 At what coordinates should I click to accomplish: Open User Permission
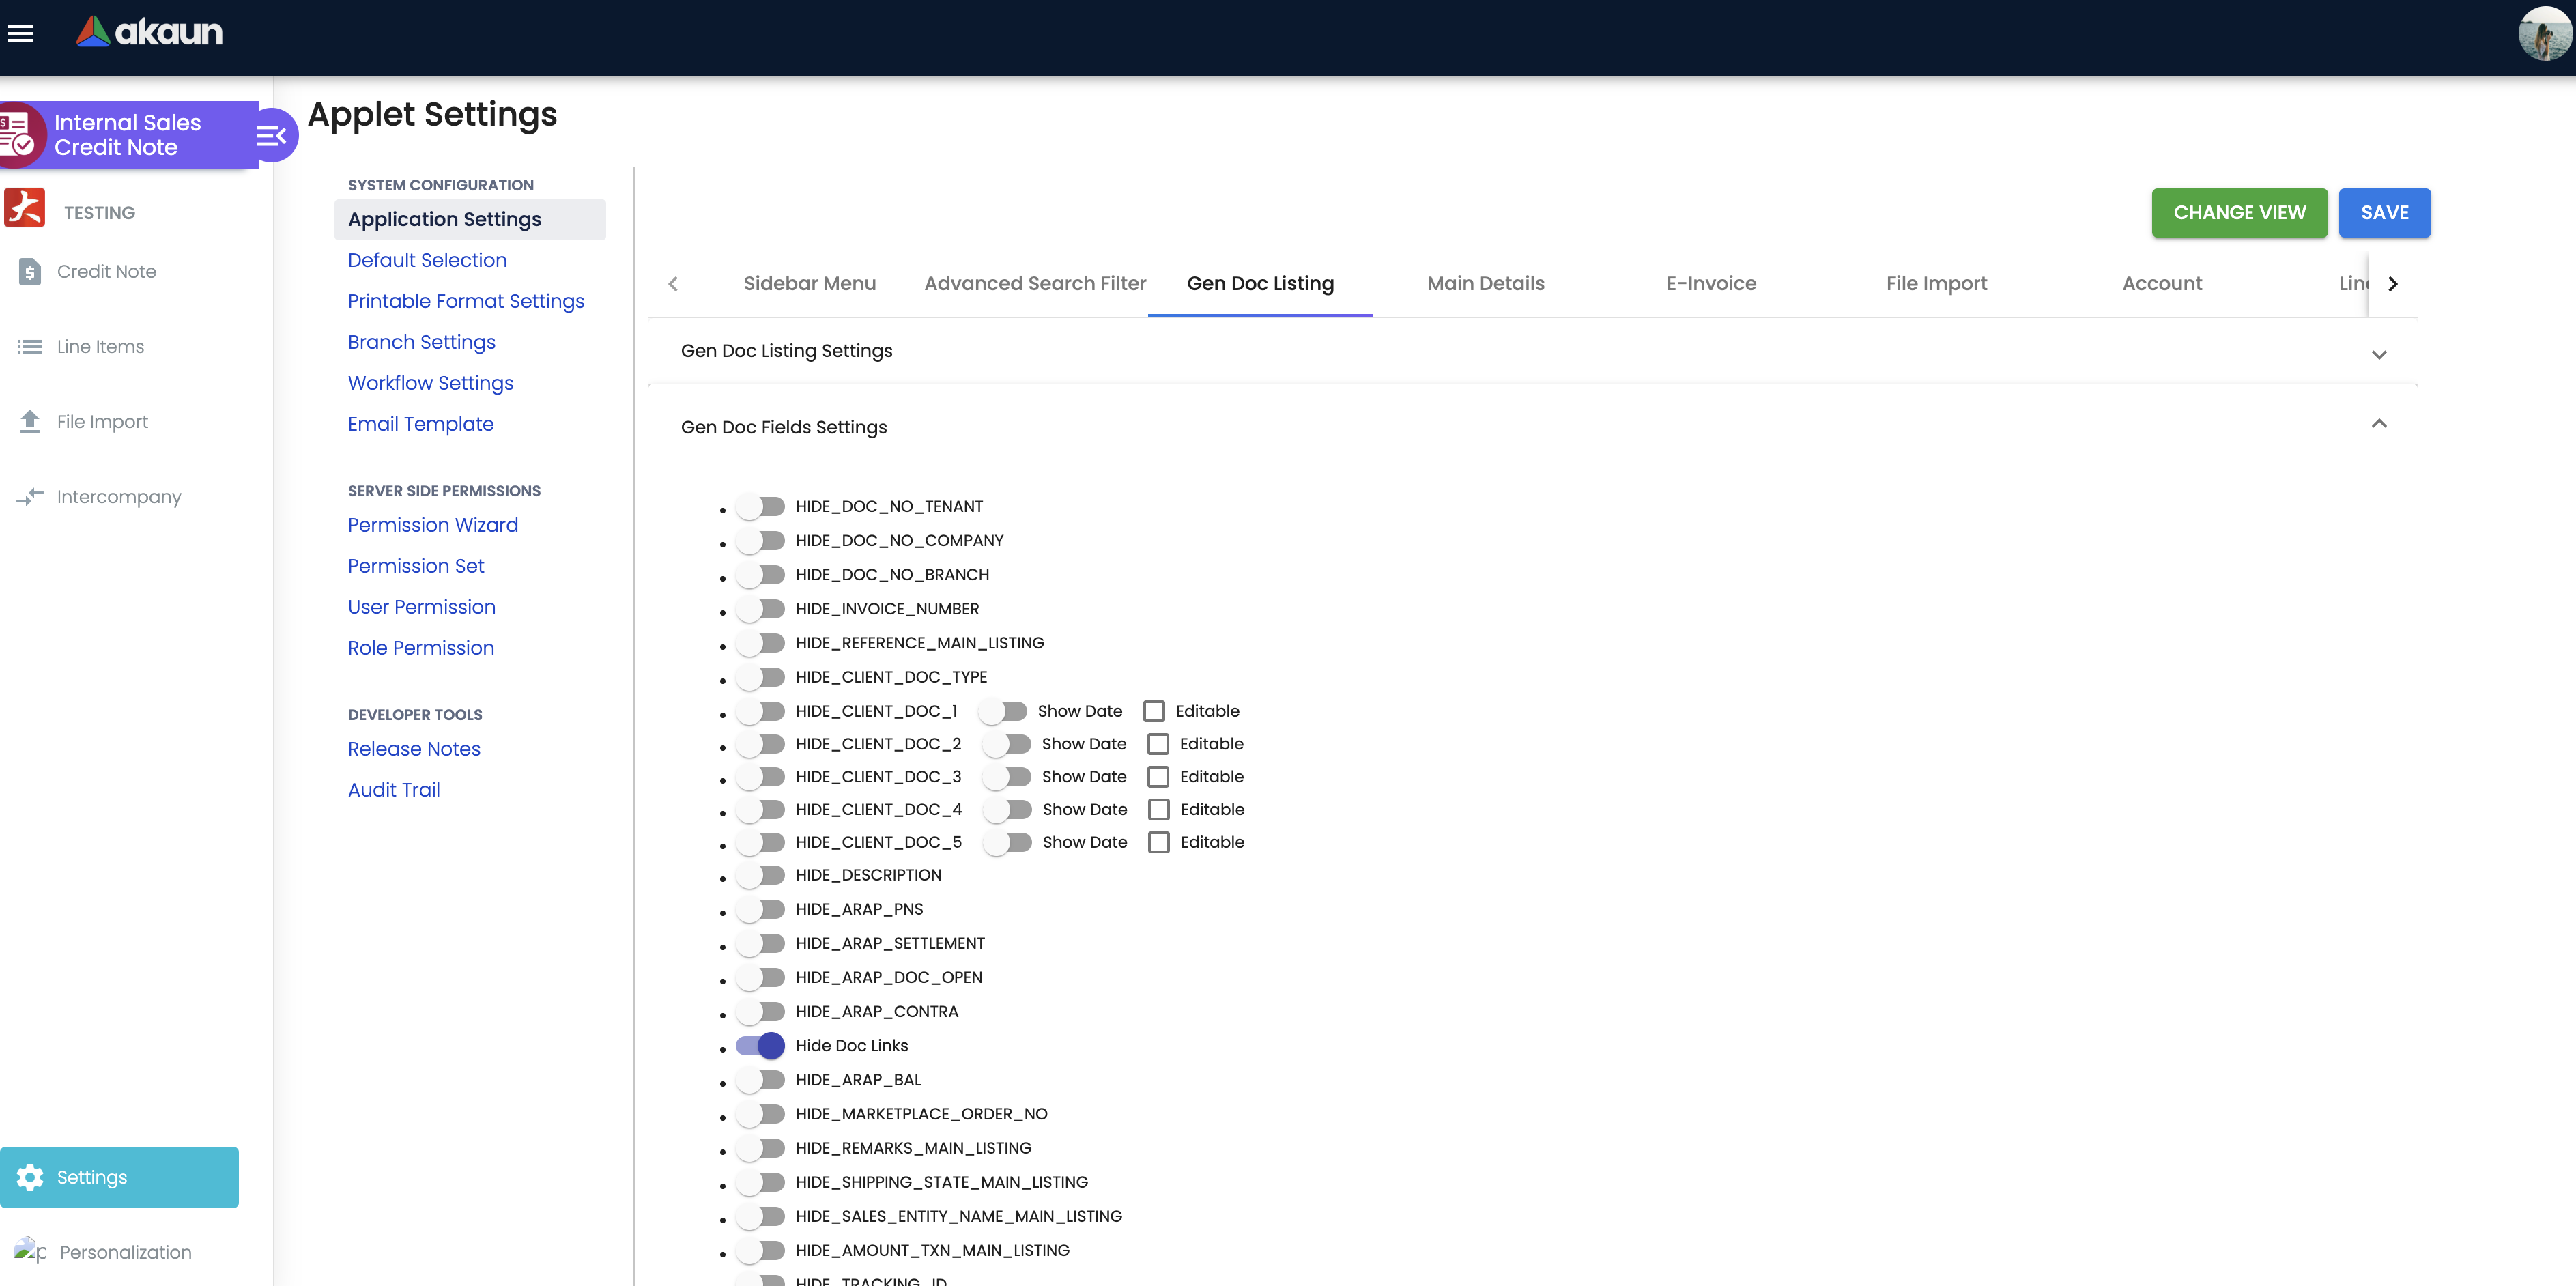click(x=421, y=607)
